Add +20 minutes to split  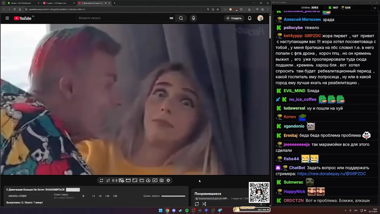tap(115, 196)
